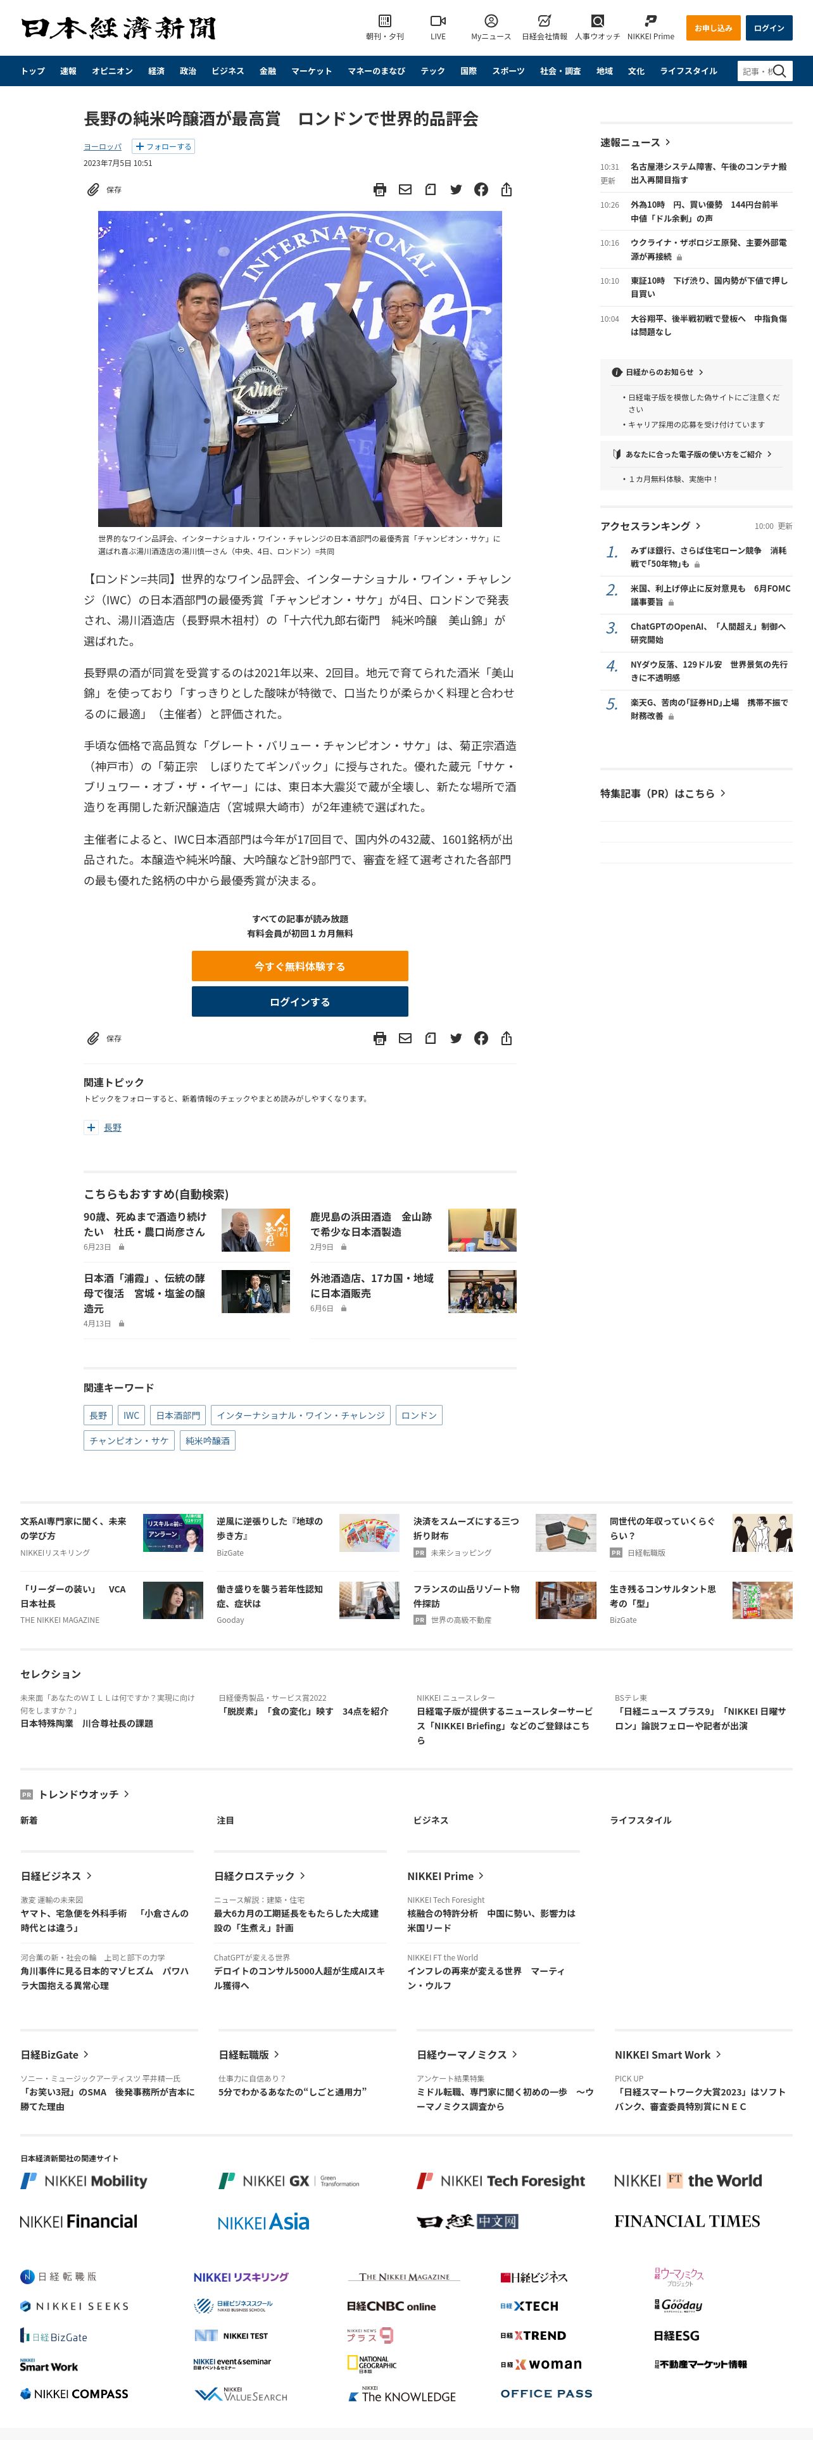Share on Facebook from bottom toolbar
This screenshot has height=2440, width=813.
tap(481, 1038)
